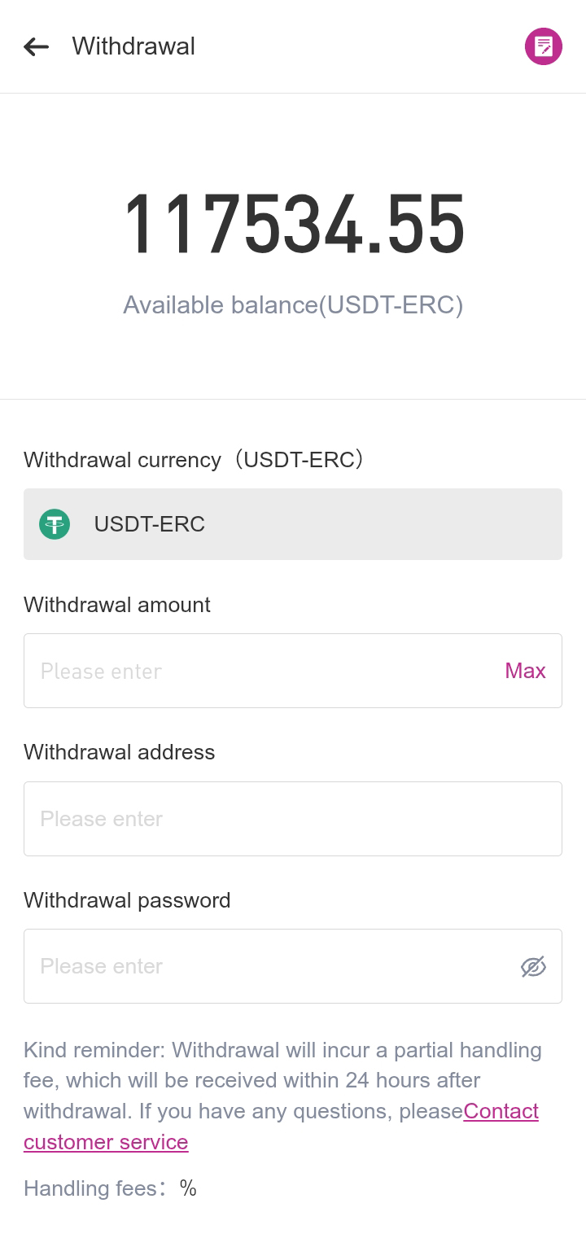
Task: Reveal characters typed in Withdrawal password
Action: click(534, 966)
